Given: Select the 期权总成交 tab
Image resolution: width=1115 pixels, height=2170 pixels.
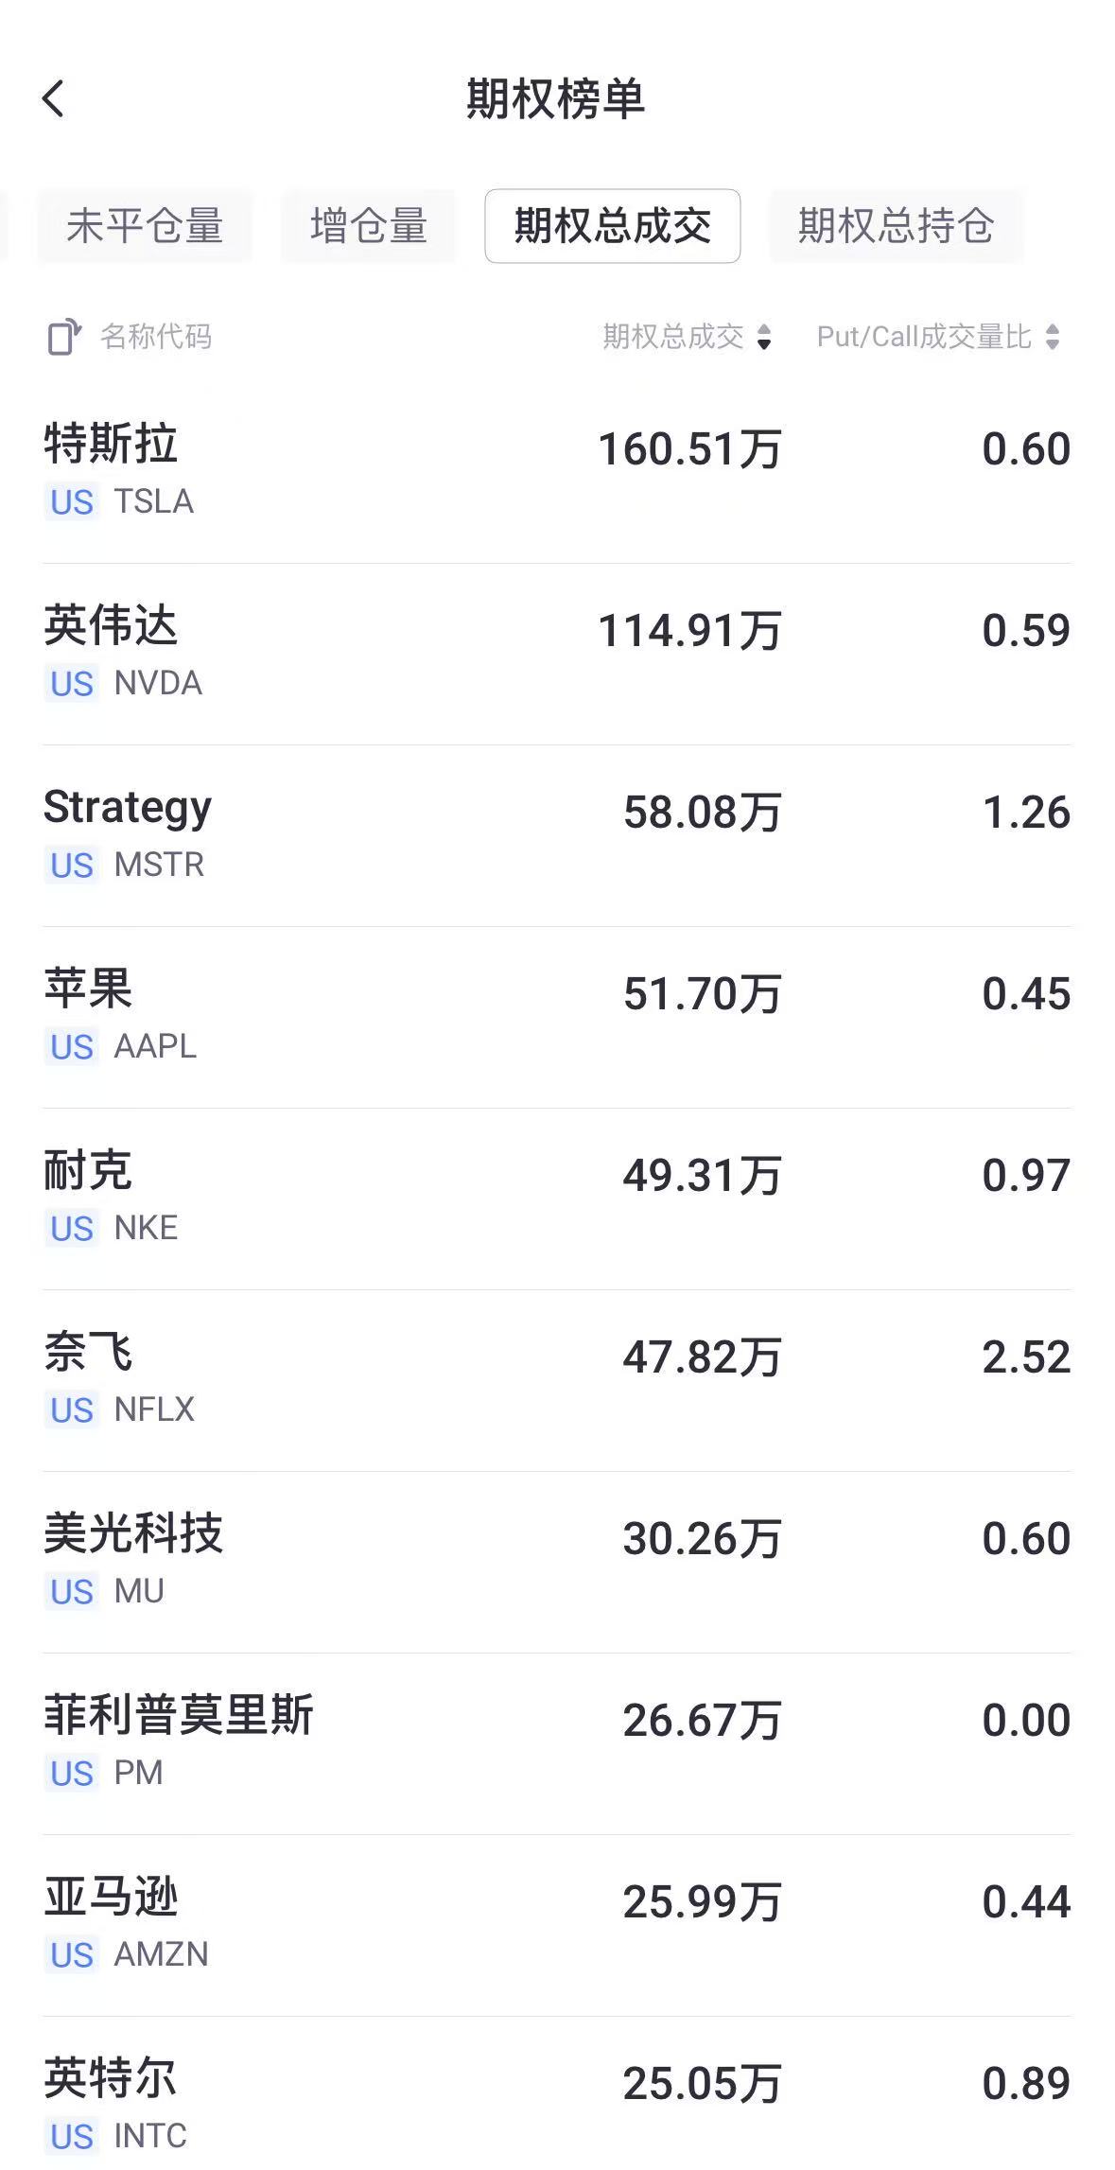Looking at the screenshot, I should click(x=612, y=226).
